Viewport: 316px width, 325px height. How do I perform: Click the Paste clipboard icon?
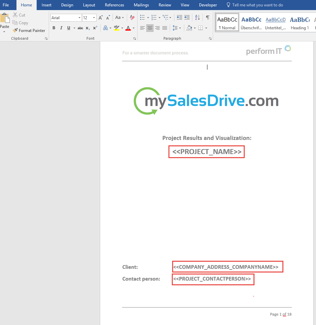click(5, 18)
